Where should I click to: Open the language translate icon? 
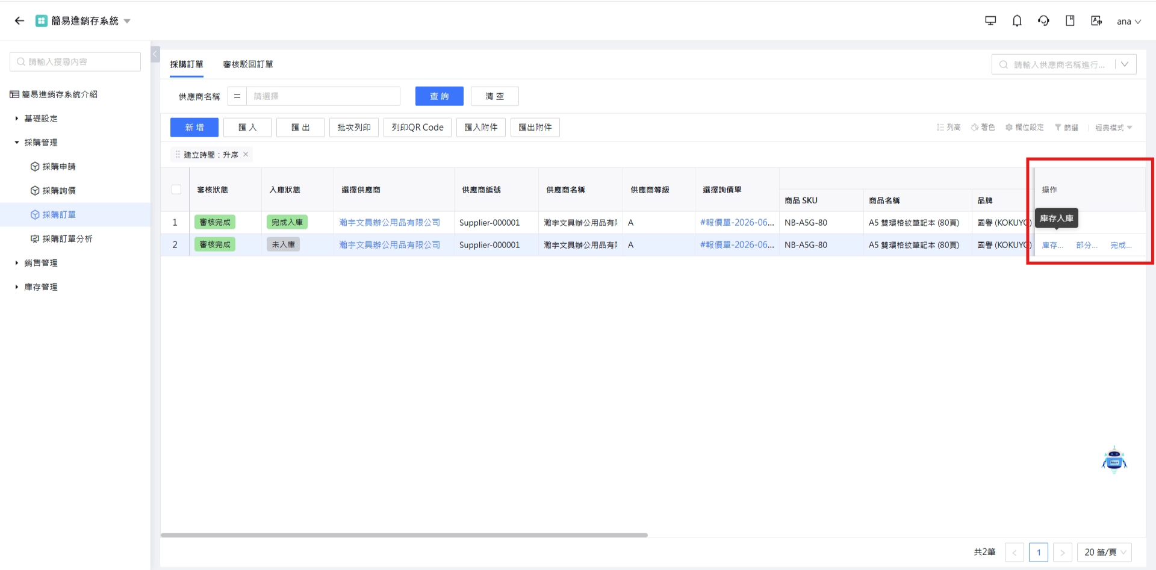[x=1096, y=21]
